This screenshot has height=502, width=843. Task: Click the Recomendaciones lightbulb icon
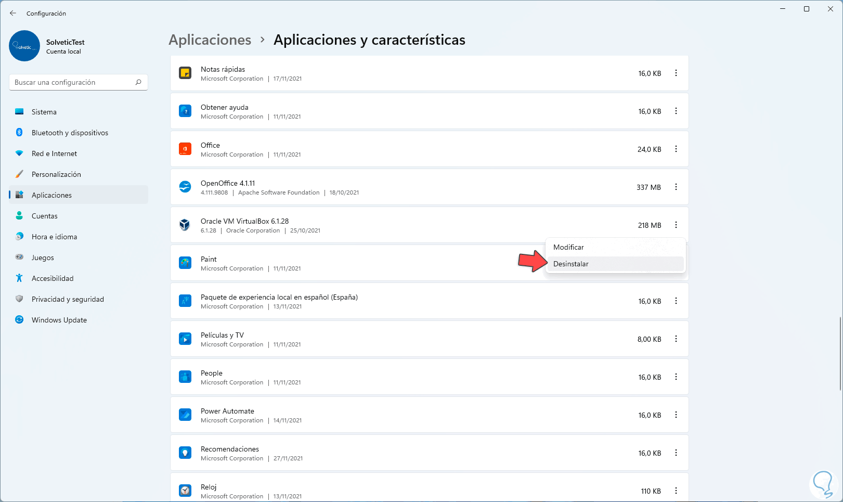pos(185,453)
